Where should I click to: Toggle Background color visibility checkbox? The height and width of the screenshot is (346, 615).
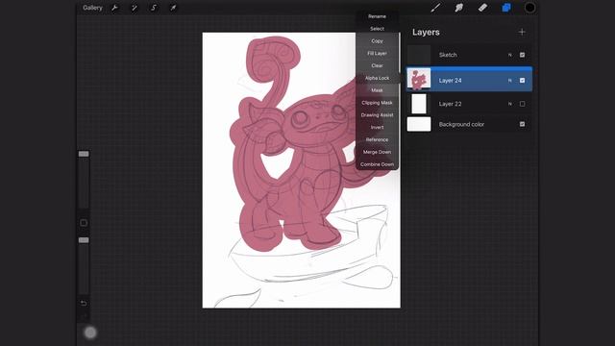[522, 124]
